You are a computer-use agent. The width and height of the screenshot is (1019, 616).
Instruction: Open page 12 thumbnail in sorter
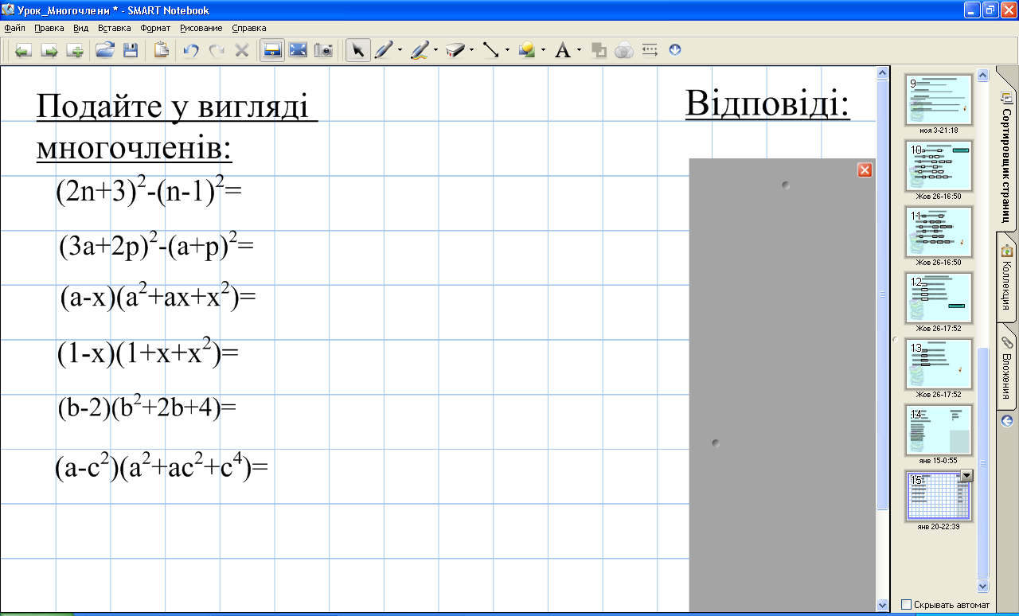click(939, 298)
